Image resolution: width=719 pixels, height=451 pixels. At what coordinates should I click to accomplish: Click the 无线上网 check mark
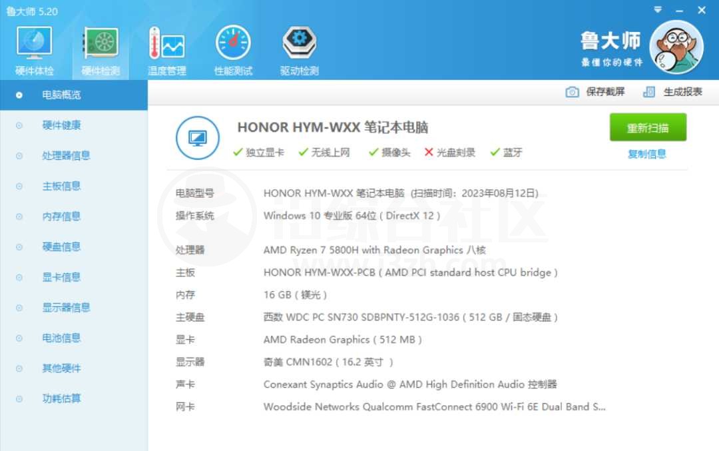pos(303,153)
